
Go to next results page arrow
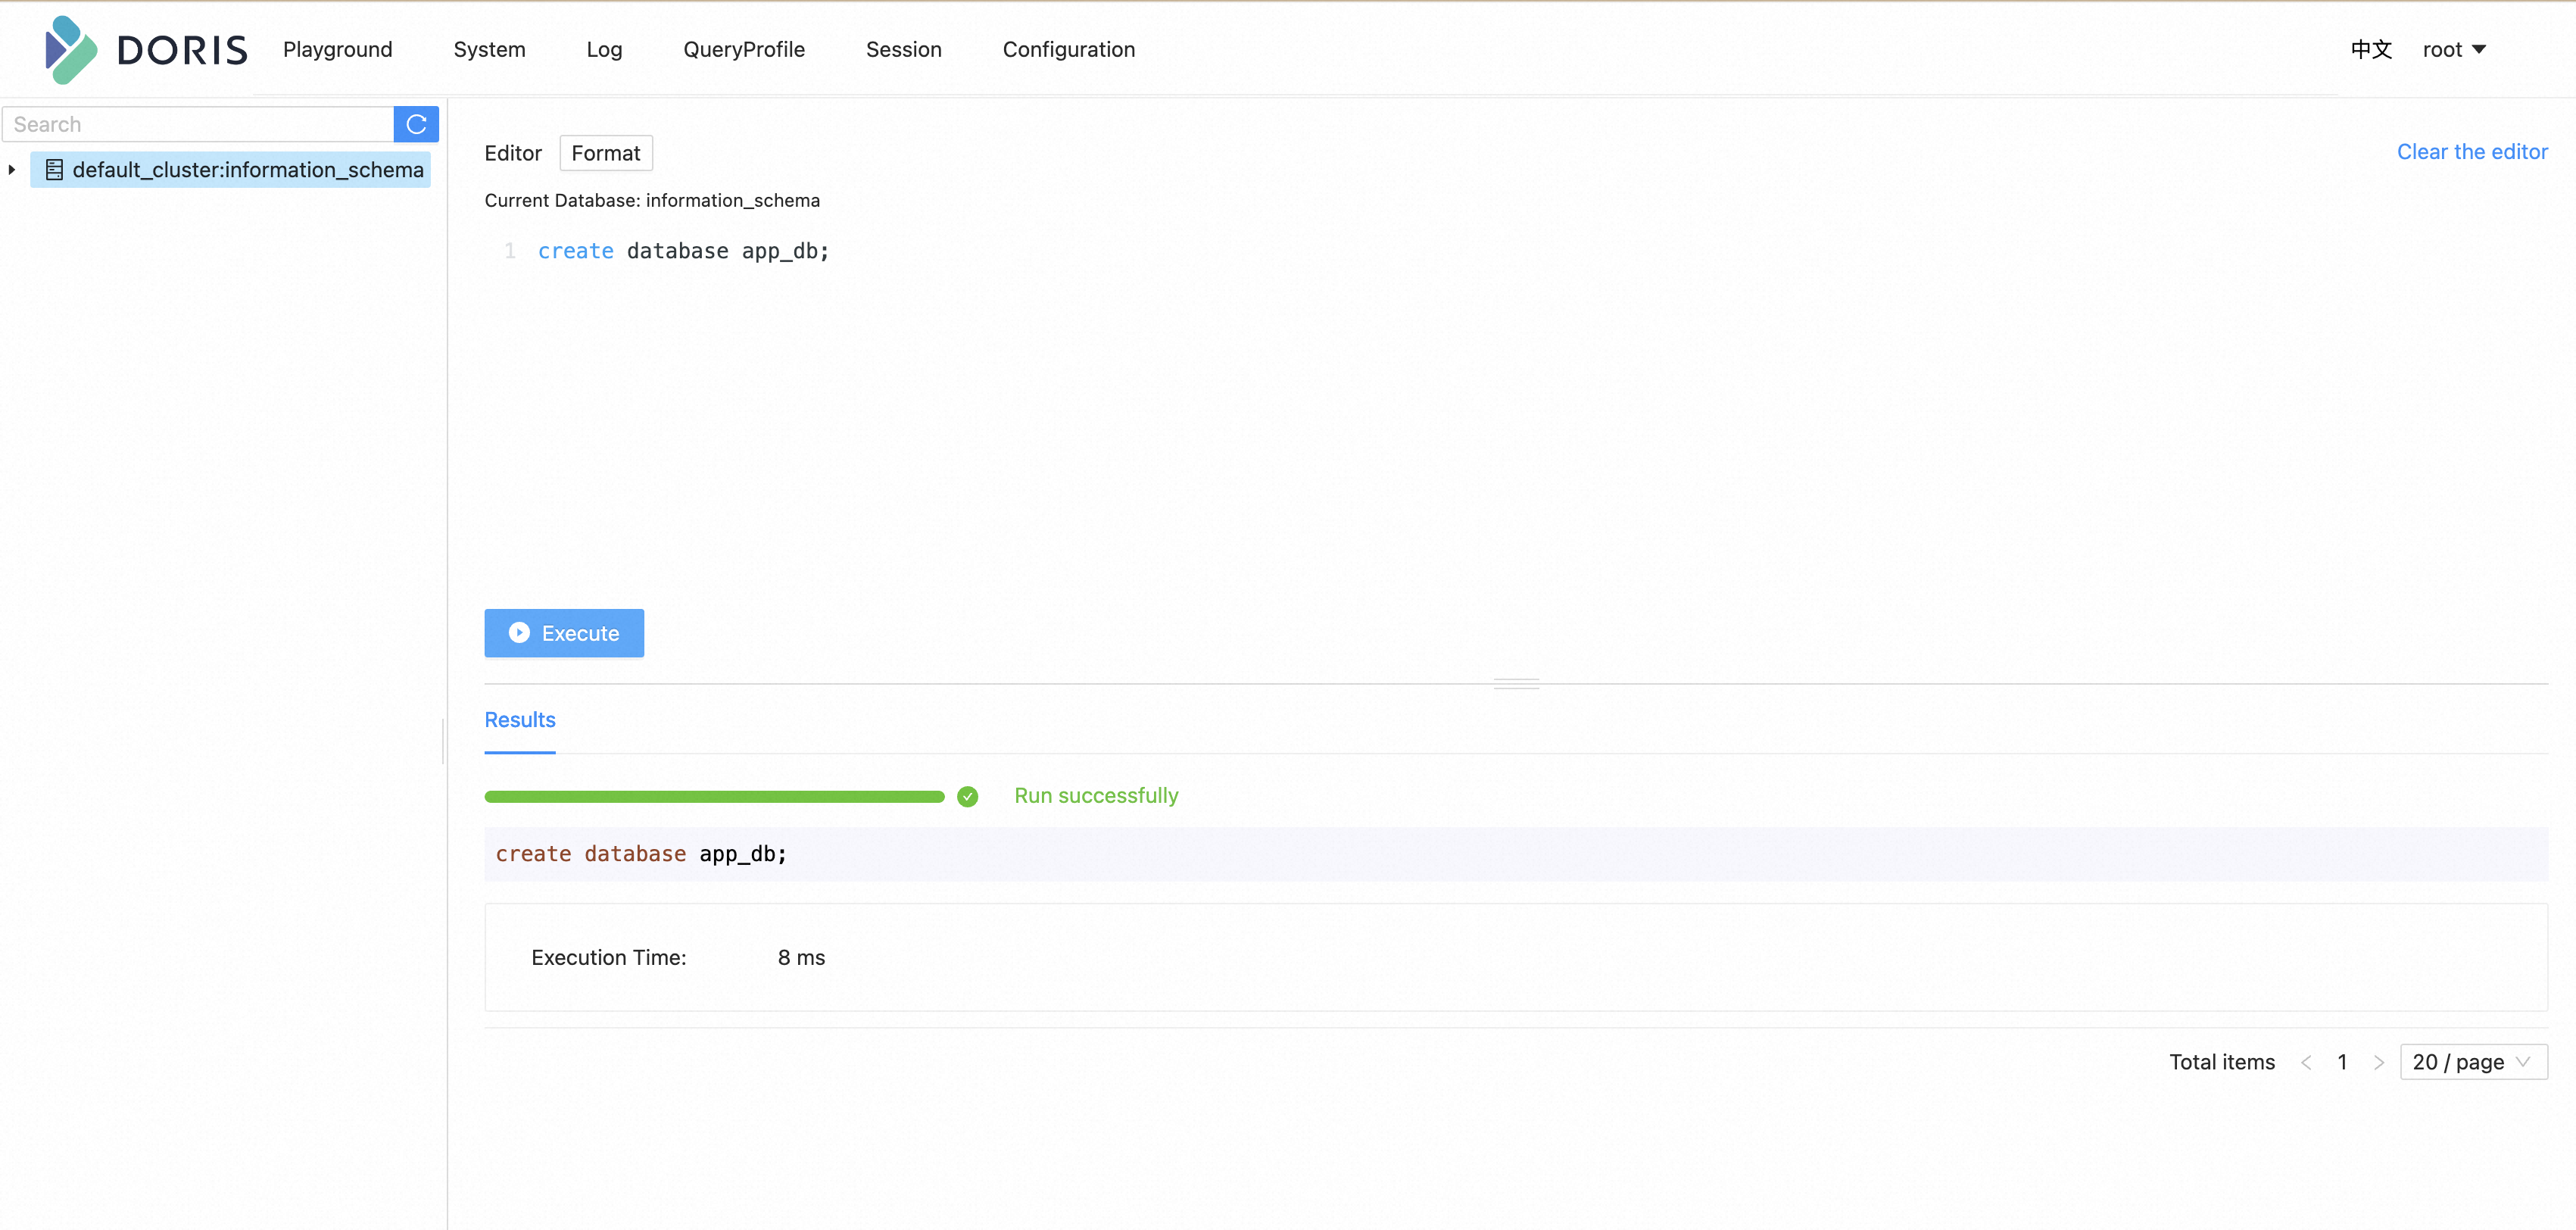coord(2379,1062)
